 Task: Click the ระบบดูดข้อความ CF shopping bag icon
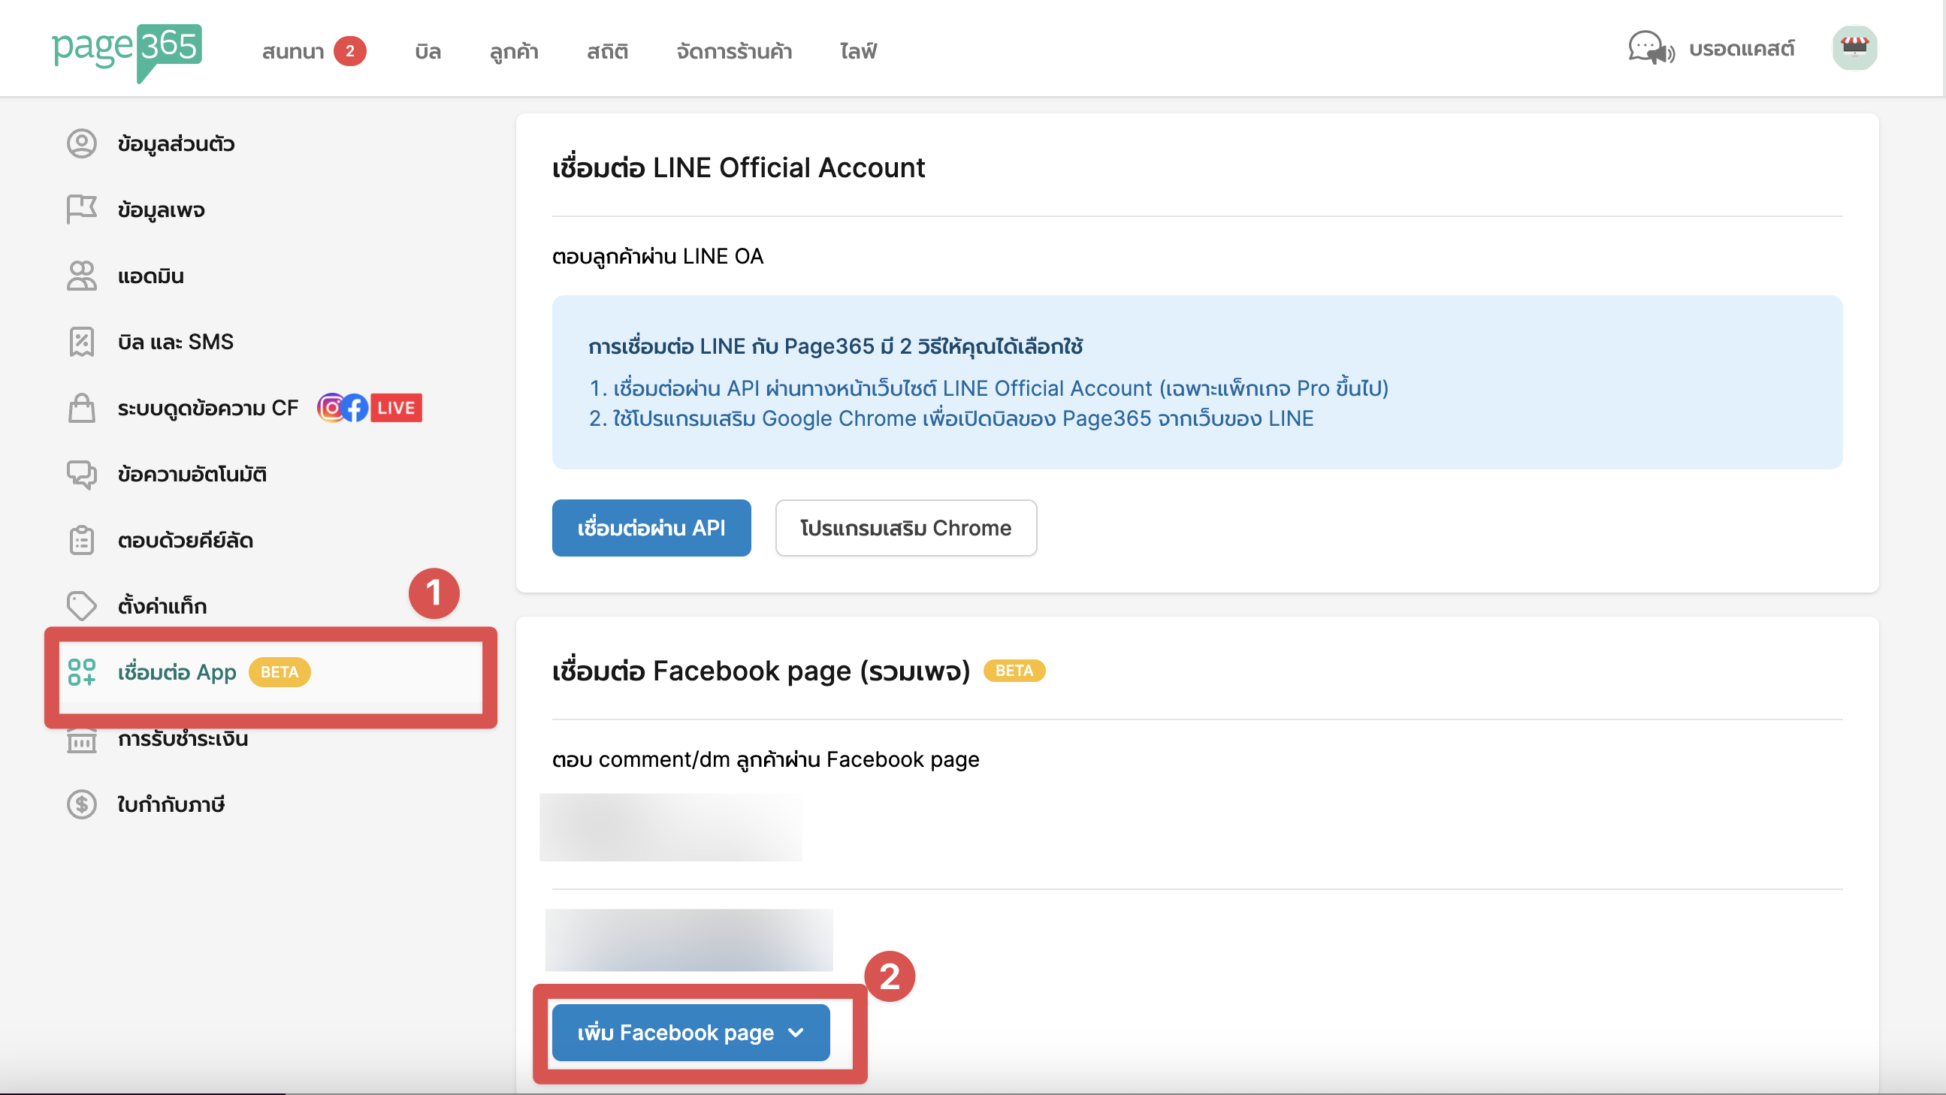coord(82,408)
